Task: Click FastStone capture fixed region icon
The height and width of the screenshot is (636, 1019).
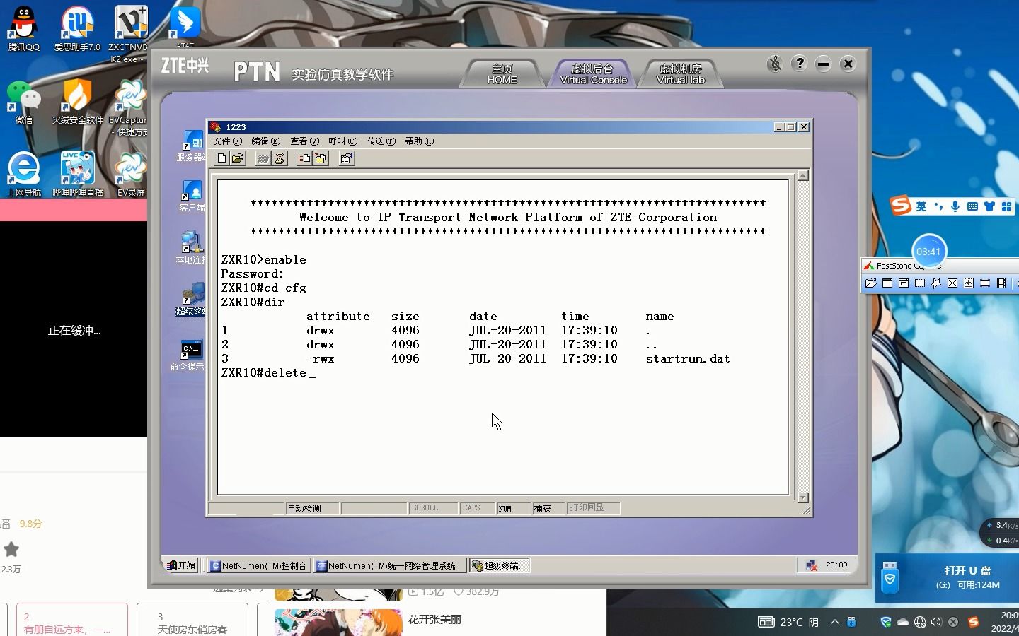Action: pos(985,283)
